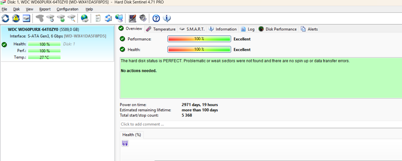This screenshot has height=161, width=402.
Task: Click the serial number [WD-WX41DA5F8PD5] text
Action: 85,36
